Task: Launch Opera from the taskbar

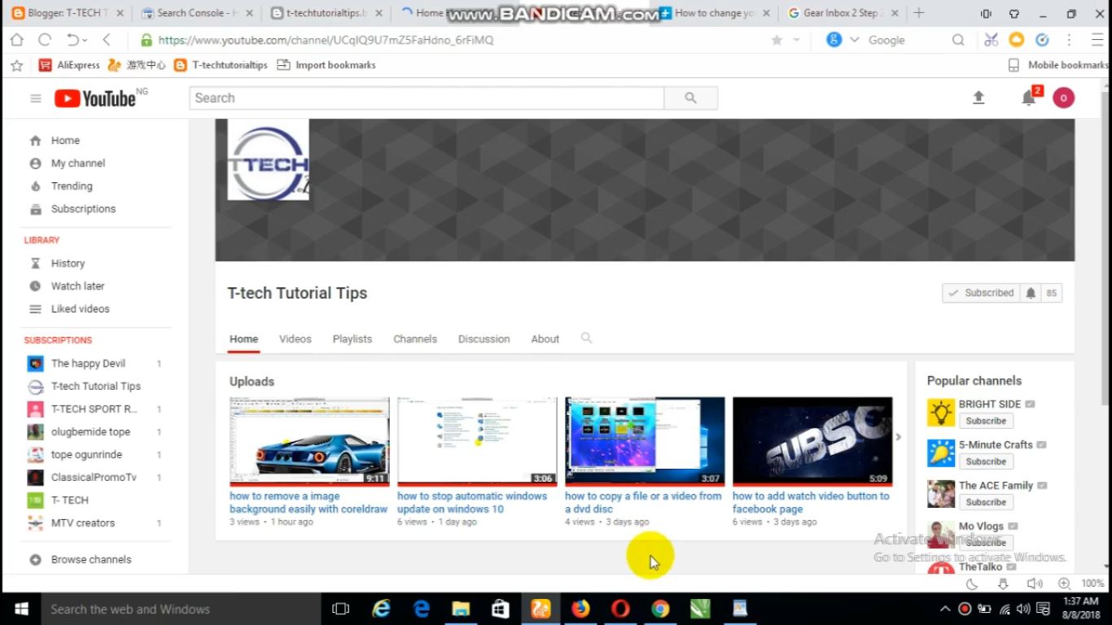Action: click(x=620, y=609)
